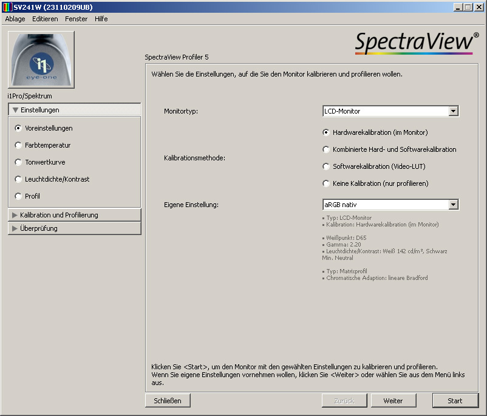Expand the Überprüfung section
Viewport: 487px width, 416px height.
75,228
